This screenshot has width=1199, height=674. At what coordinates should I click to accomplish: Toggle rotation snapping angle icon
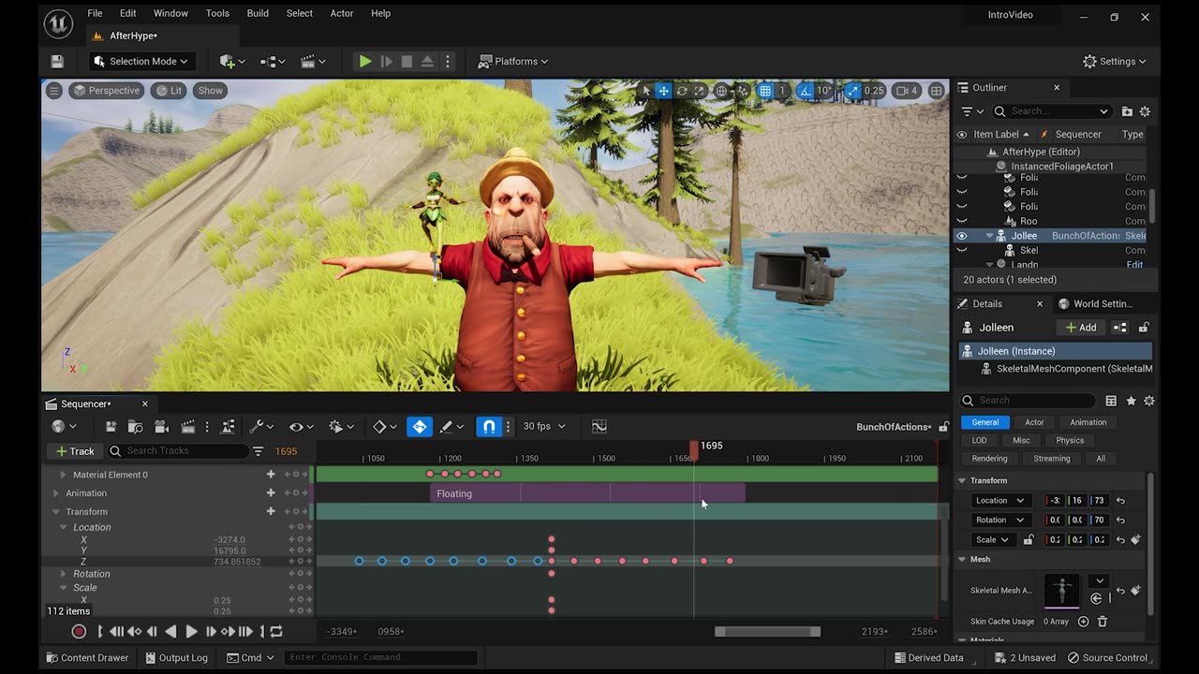click(x=805, y=91)
